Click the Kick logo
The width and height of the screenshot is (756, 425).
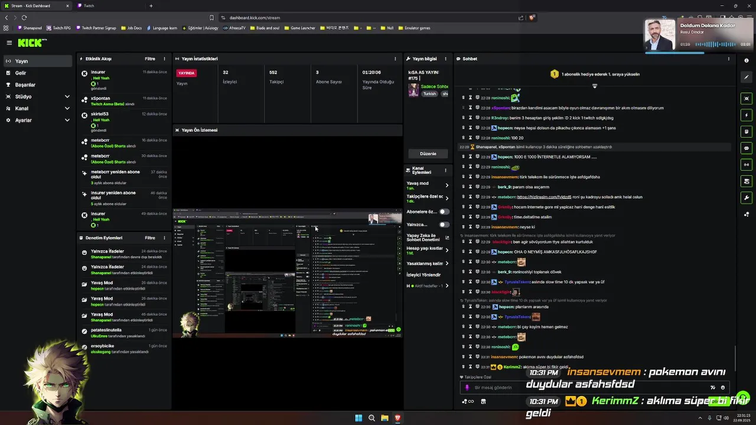[31, 42]
